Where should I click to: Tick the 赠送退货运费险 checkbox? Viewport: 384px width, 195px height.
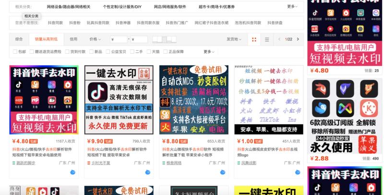pos(32,52)
